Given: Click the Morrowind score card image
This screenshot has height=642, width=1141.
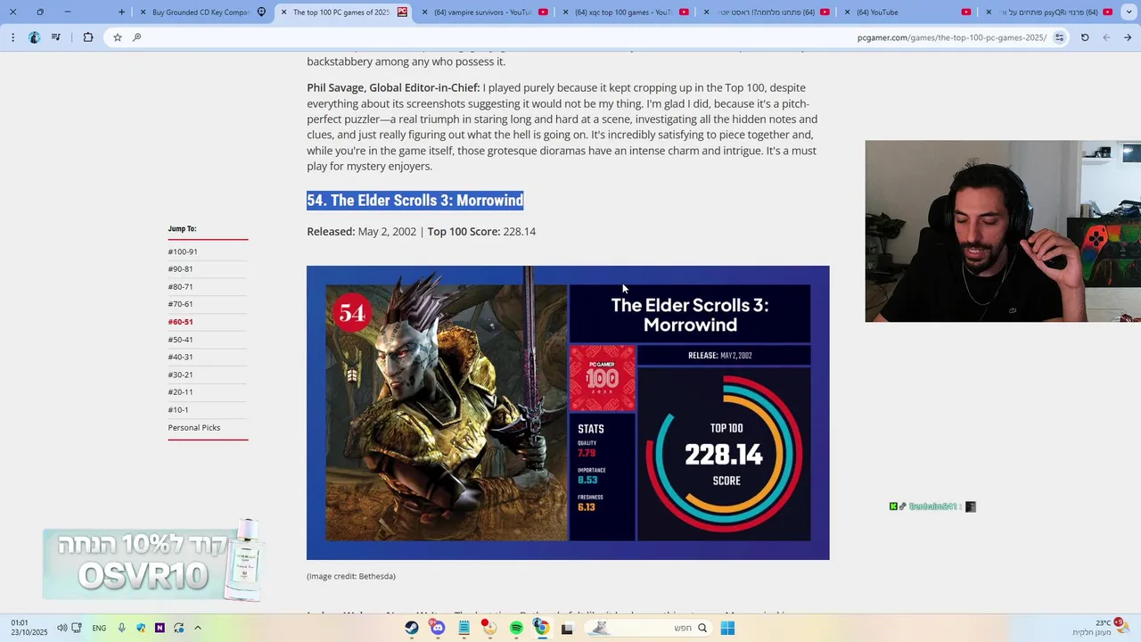Looking at the screenshot, I should tap(568, 413).
